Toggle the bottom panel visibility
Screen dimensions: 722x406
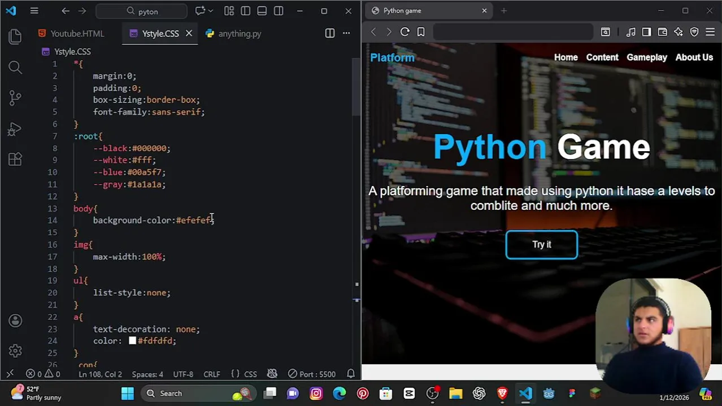[x=262, y=11]
